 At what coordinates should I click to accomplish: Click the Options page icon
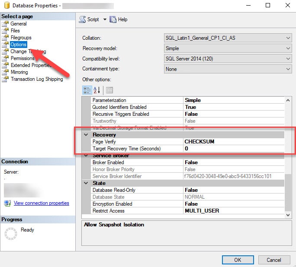point(5,44)
